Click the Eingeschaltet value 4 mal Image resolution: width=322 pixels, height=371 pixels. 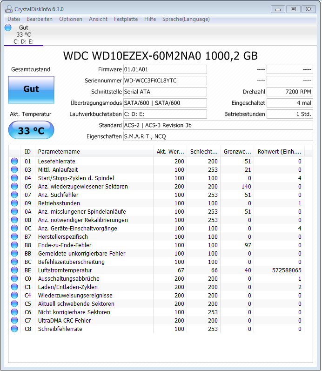tap(290, 103)
